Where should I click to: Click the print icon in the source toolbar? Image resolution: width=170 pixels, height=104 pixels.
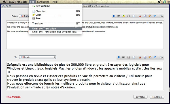point(161,16)
